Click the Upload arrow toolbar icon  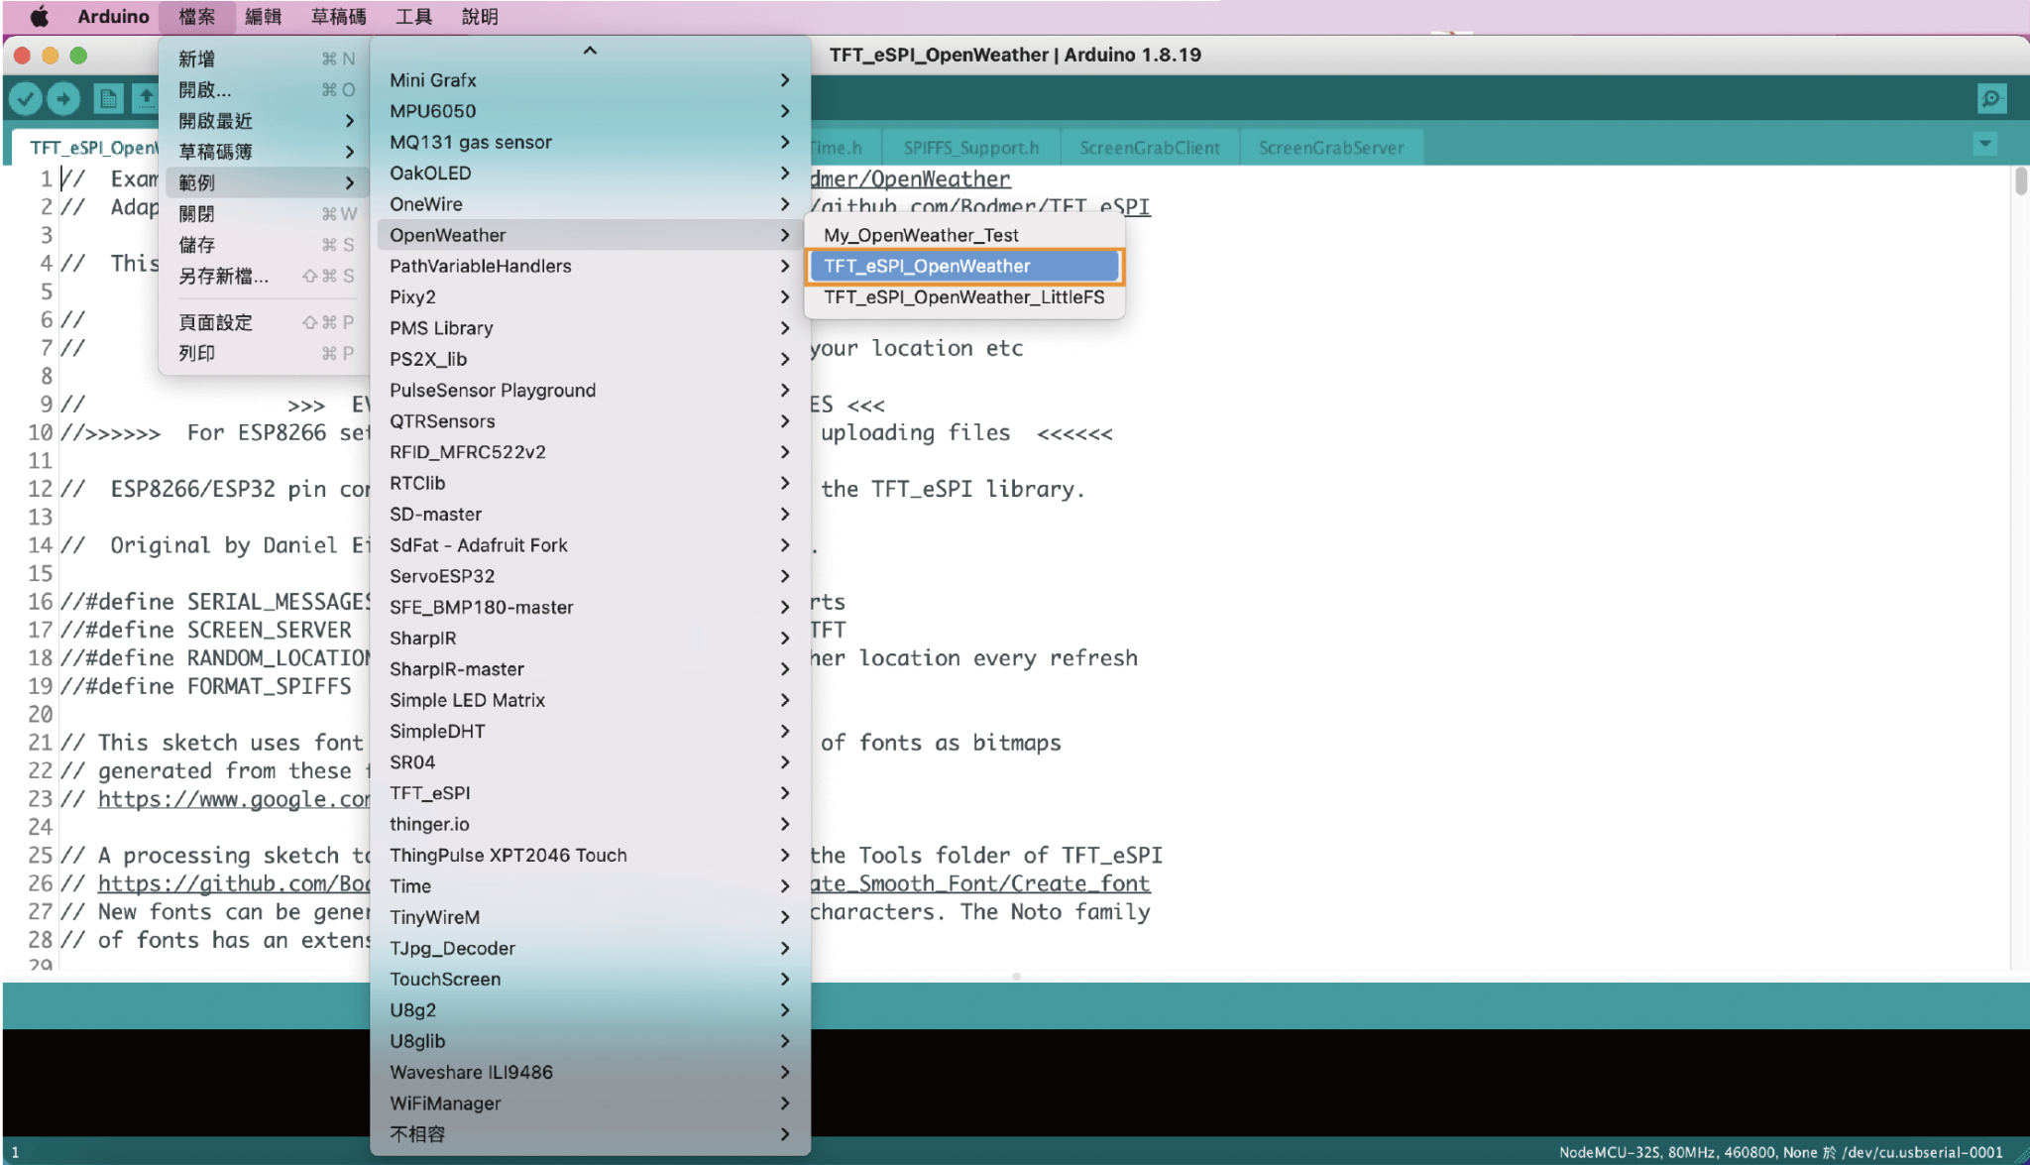pos(63,98)
